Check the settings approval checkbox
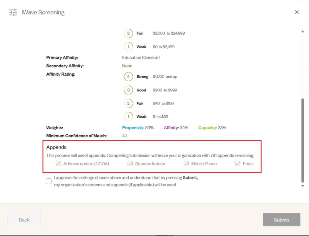This screenshot has height=236, width=309. (x=49, y=182)
